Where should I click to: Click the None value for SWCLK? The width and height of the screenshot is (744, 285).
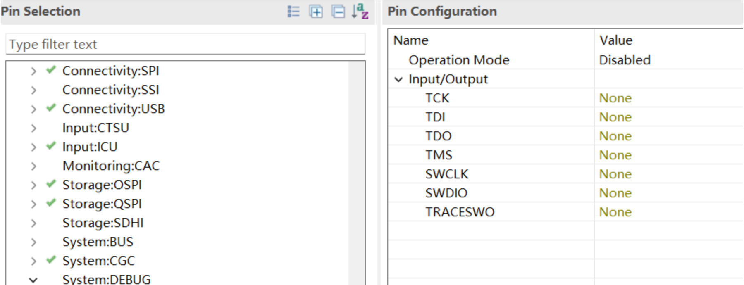point(615,174)
